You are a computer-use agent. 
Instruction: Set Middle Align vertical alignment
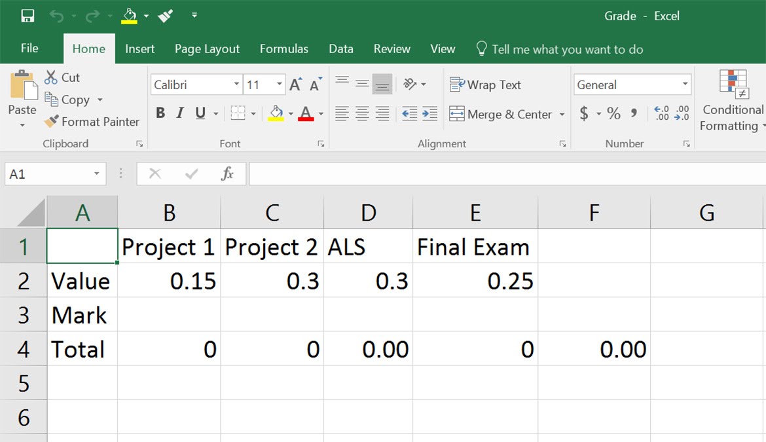point(362,84)
